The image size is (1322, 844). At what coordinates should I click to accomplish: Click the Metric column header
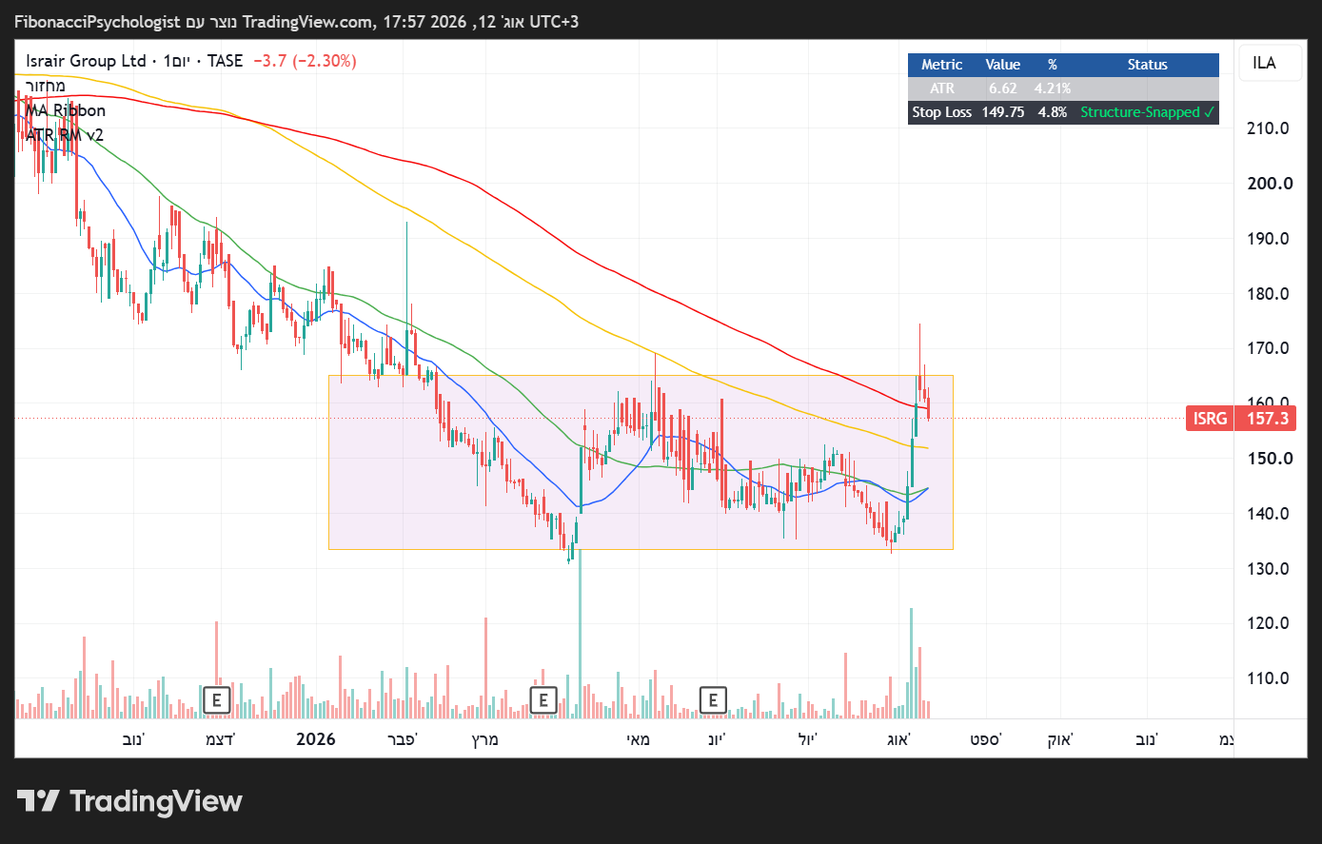click(x=942, y=65)
